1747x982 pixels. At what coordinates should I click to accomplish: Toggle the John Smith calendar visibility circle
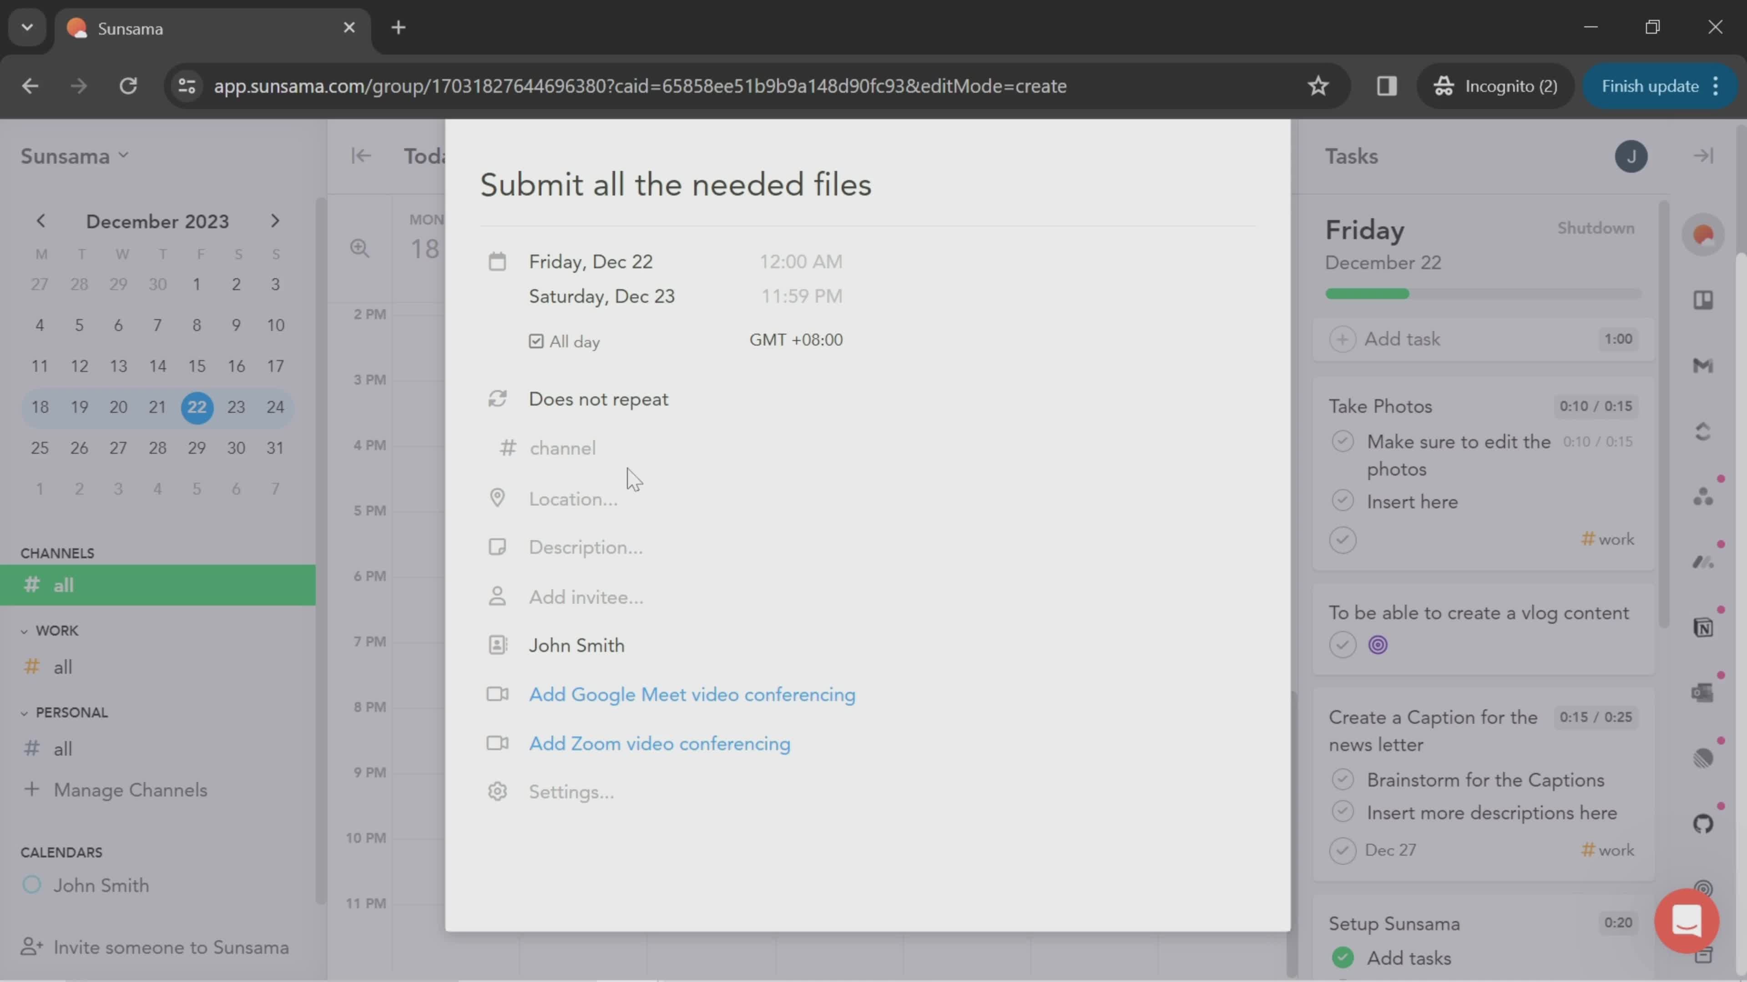(x=31, y=885)
